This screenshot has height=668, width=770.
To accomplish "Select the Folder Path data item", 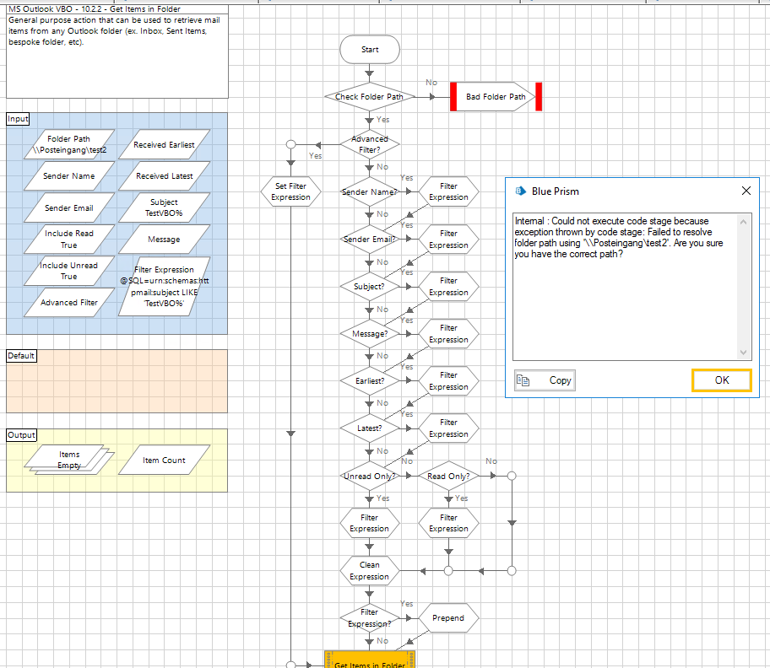I will 69,144.
